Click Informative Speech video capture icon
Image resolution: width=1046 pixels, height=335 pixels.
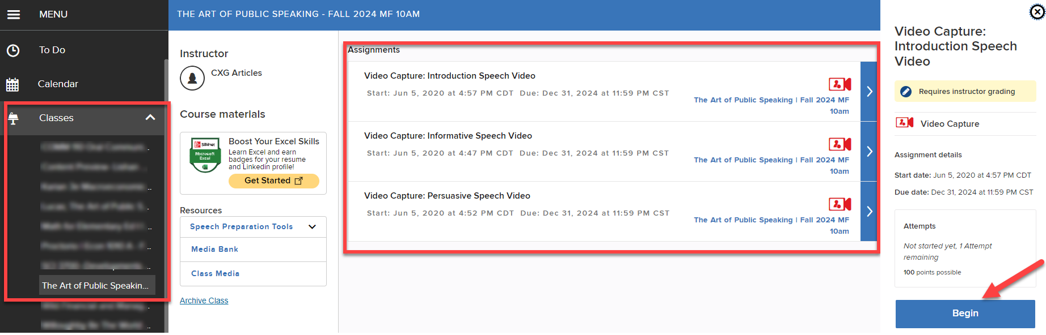pyautogui.click(x=840, y=144)
